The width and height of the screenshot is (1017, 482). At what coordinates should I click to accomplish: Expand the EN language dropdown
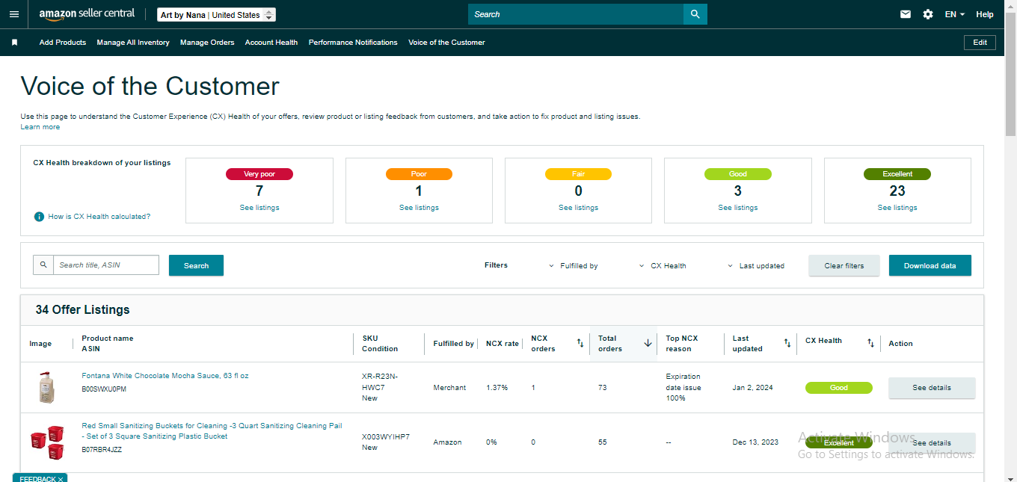[x=955, y=14]
